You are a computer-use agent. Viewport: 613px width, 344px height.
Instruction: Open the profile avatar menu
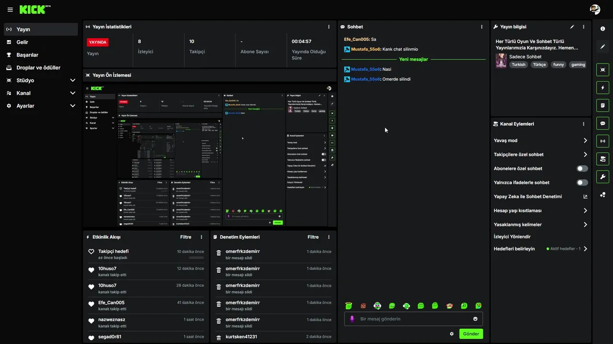click(595, 10)
